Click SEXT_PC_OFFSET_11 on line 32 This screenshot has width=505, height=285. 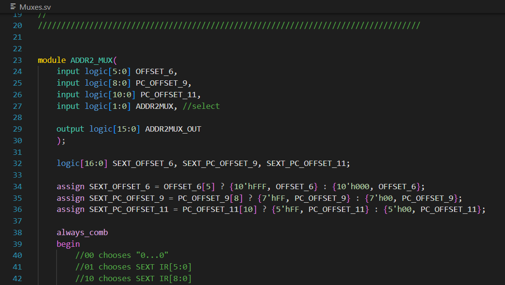point(306,163)
